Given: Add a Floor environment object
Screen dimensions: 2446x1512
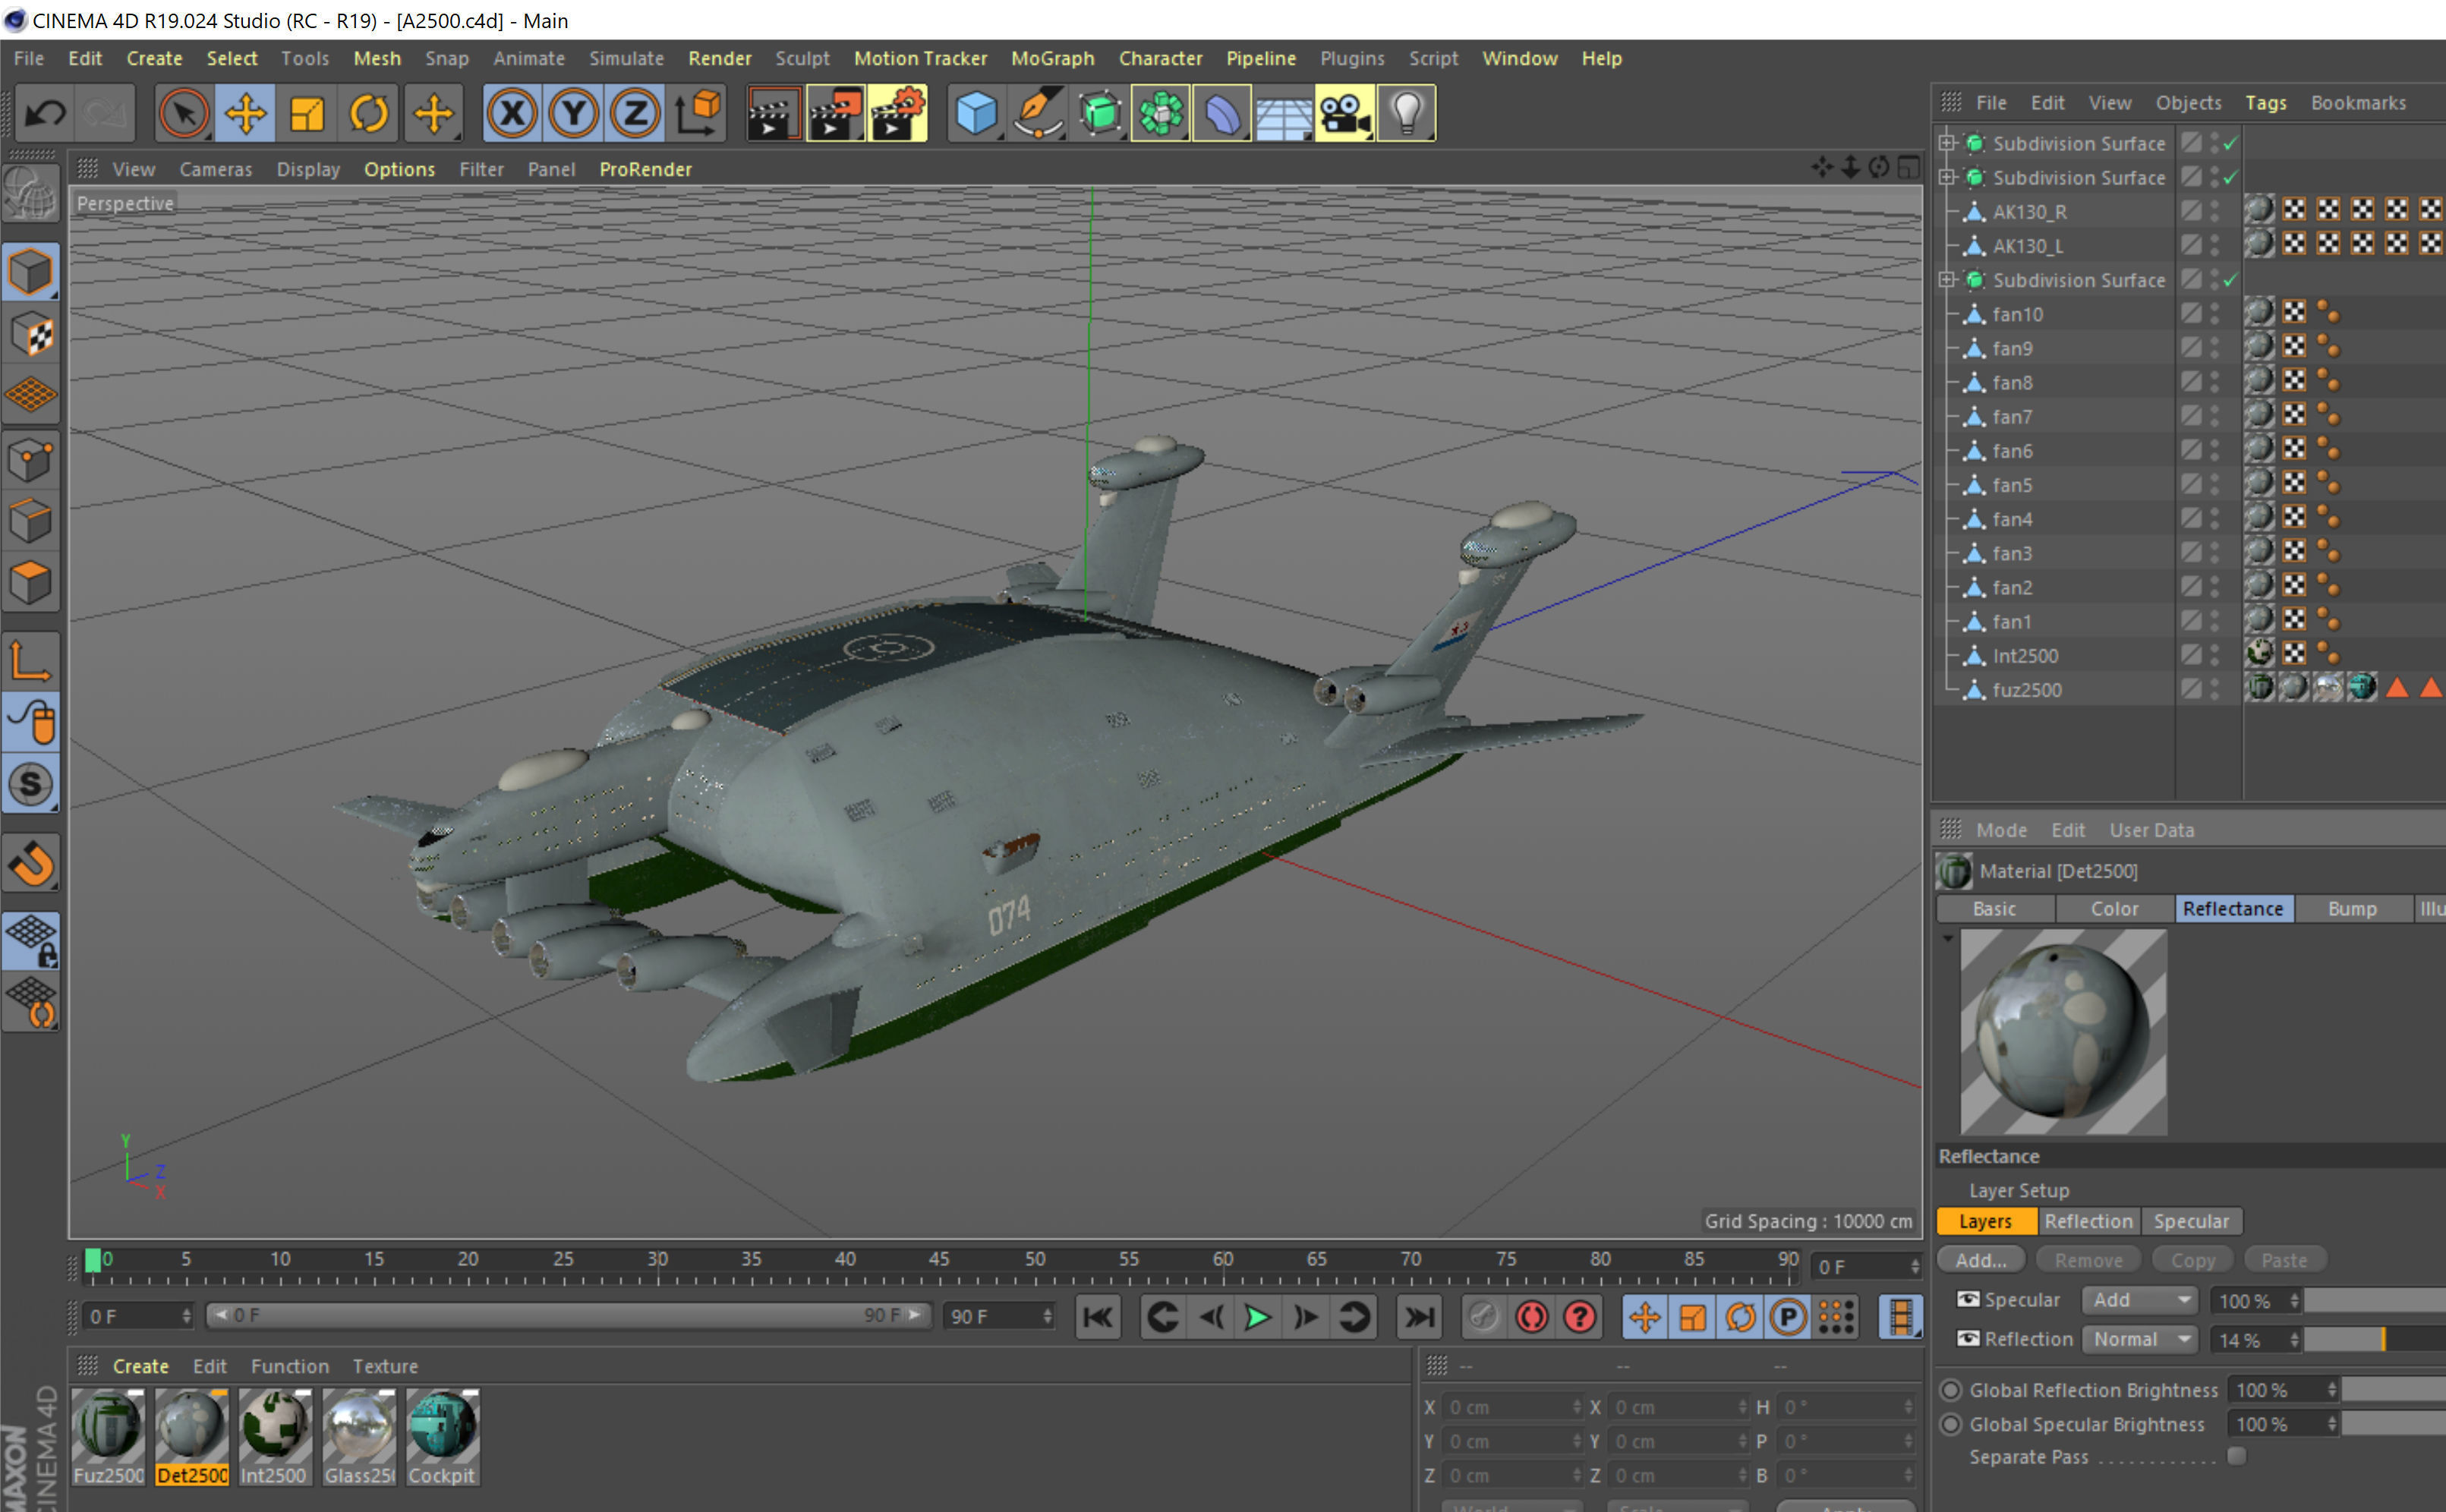Looking at the screenshot, I should coord(1284,114).
